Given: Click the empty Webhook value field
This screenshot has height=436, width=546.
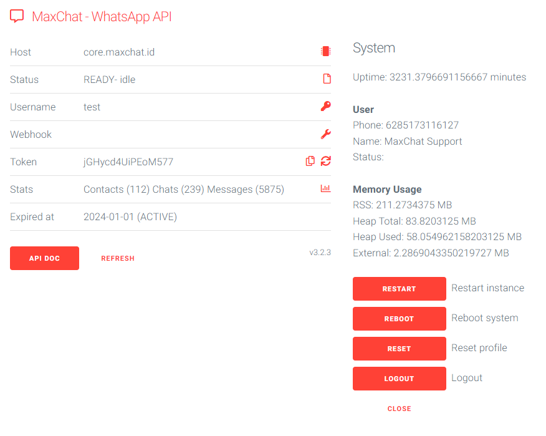Looking at the screenshot, I should 198,134.
